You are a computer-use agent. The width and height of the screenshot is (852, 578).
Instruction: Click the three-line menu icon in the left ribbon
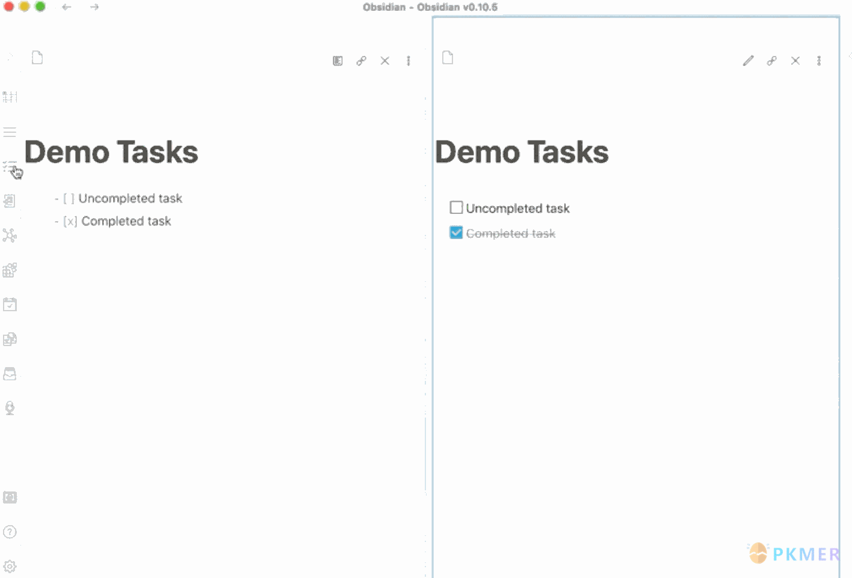coord(10,132)
